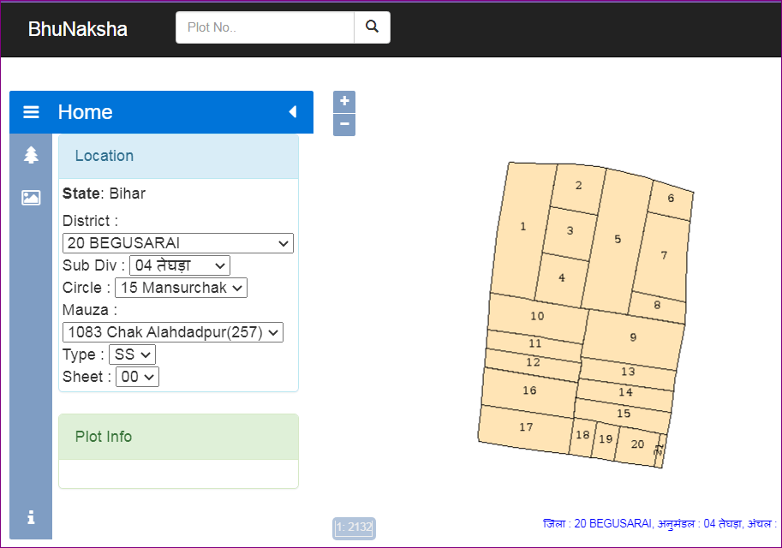Screen dimensions: 782x548
Task: Collapse the Home panel with the arrow
Action: pyautogui.click(x=294, y=112)
